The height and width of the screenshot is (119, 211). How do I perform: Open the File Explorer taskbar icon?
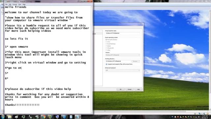coord(10,117)
